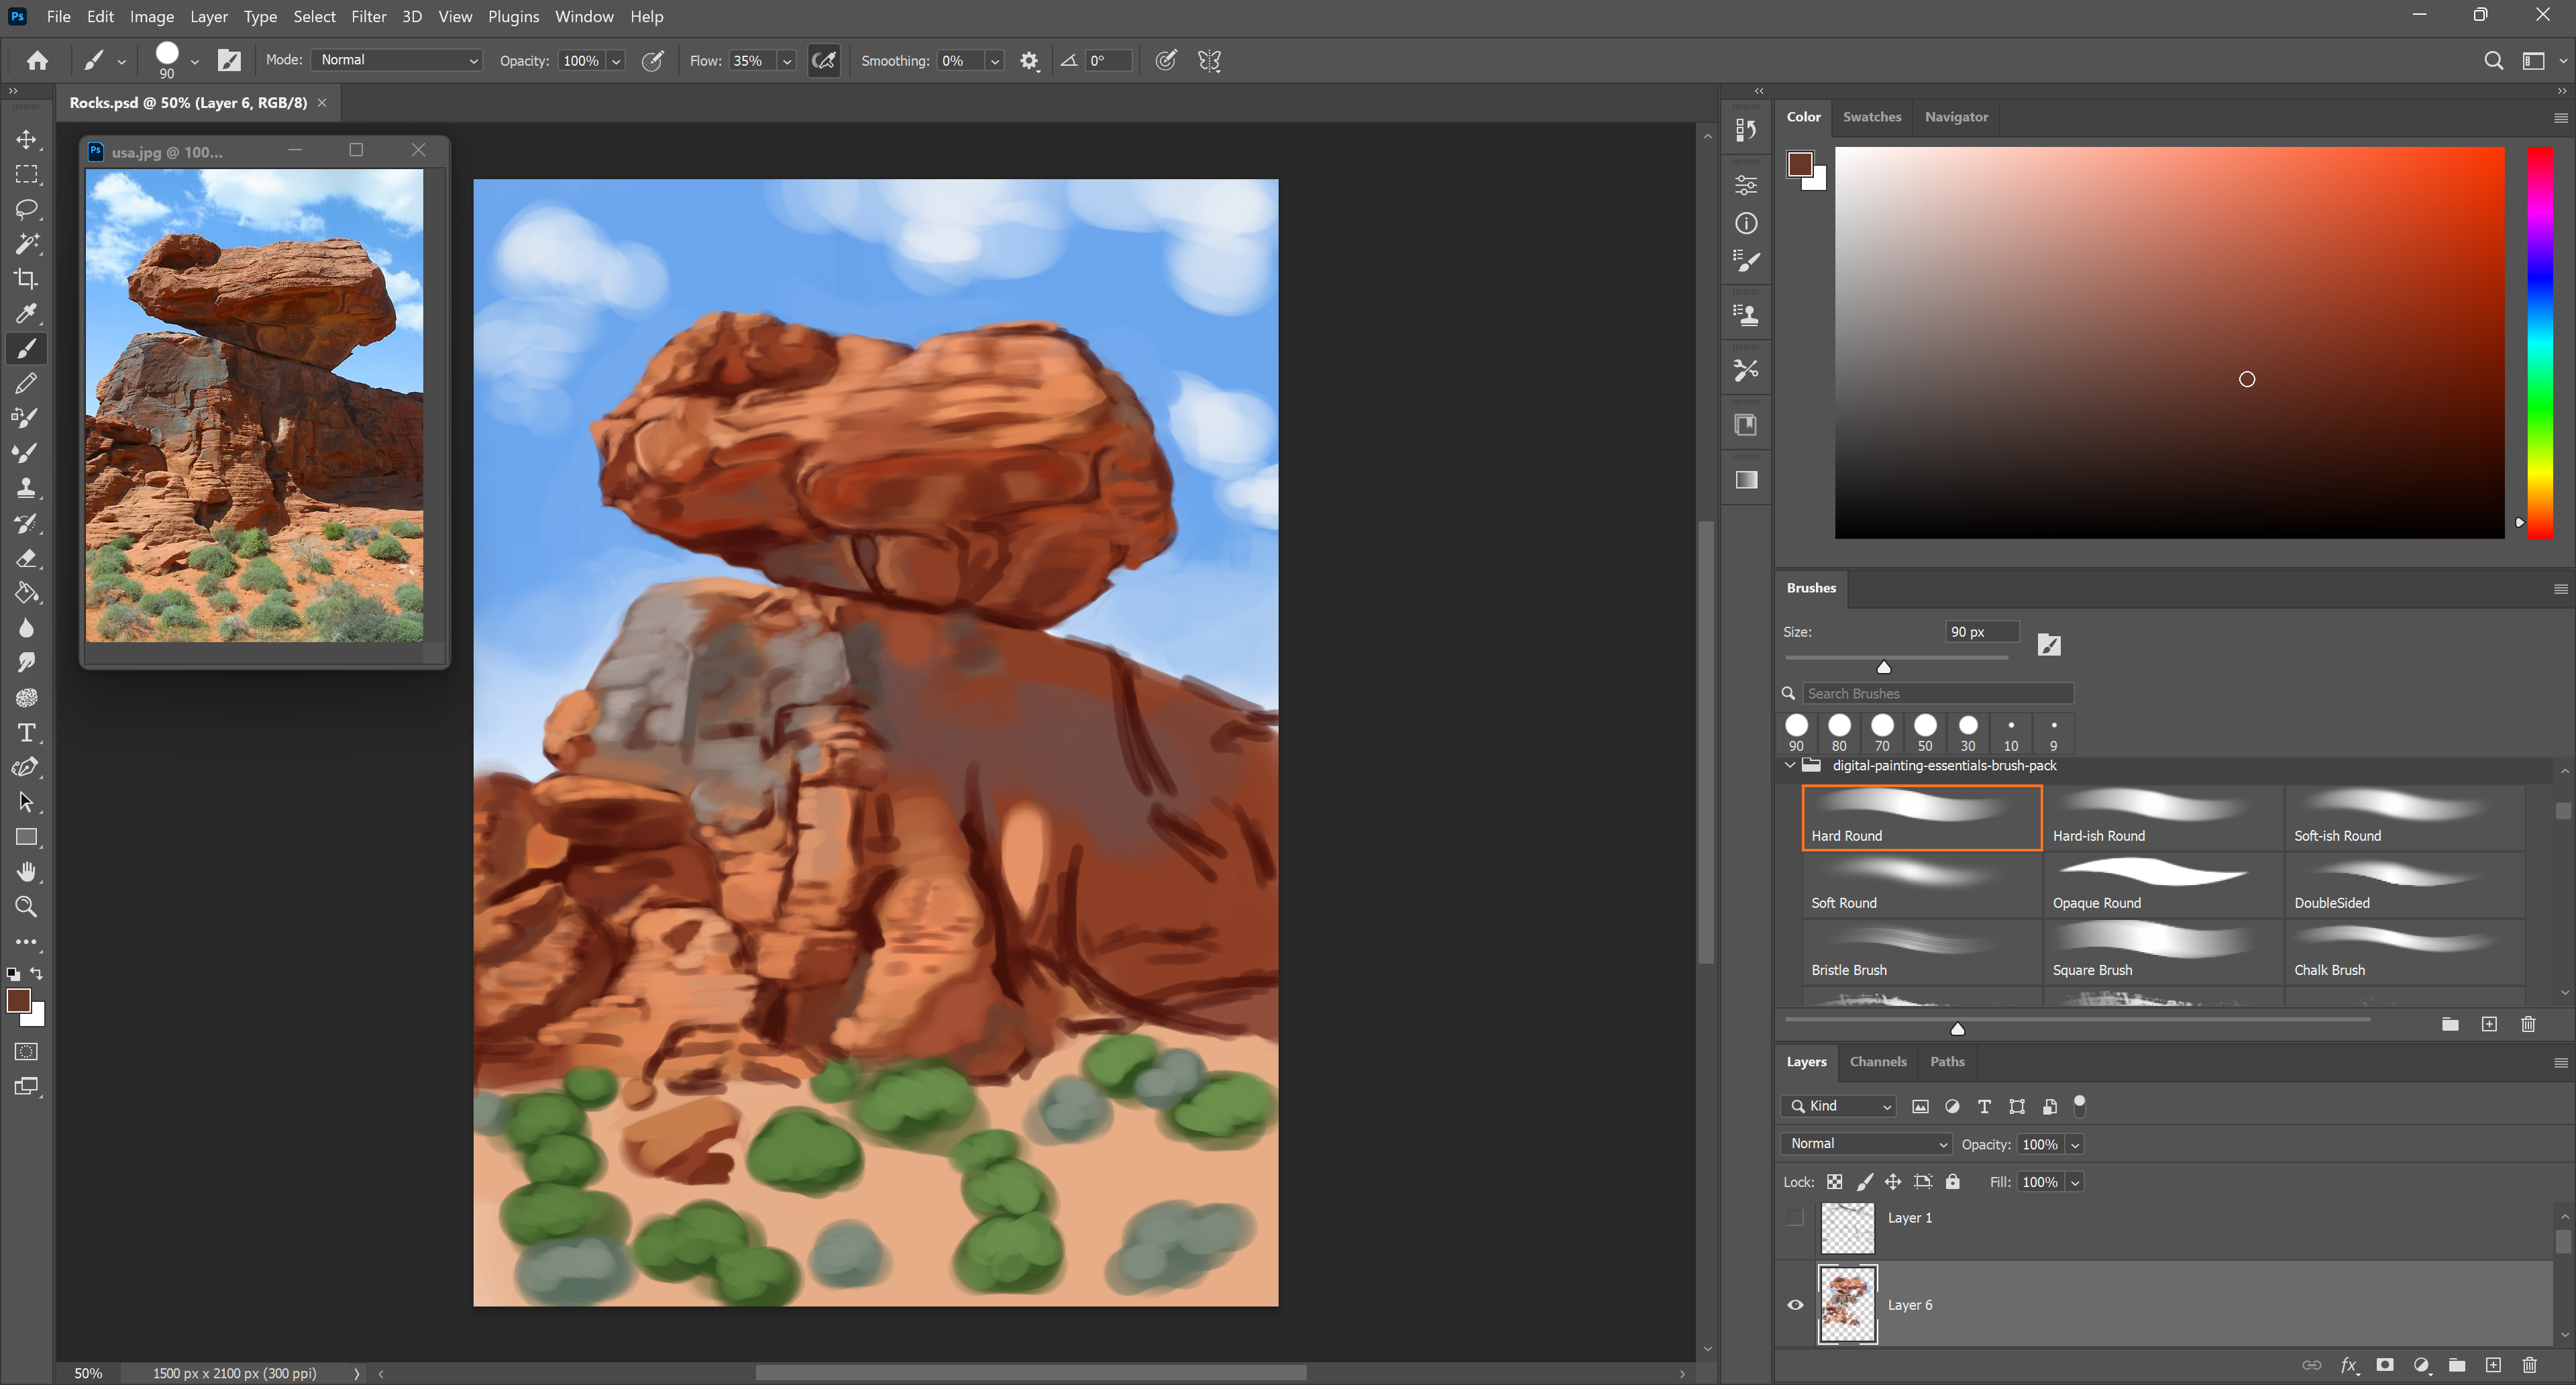Select the Blur tool droplet icon
This screenshot has width=2576, height=1385.
(26, 628)
